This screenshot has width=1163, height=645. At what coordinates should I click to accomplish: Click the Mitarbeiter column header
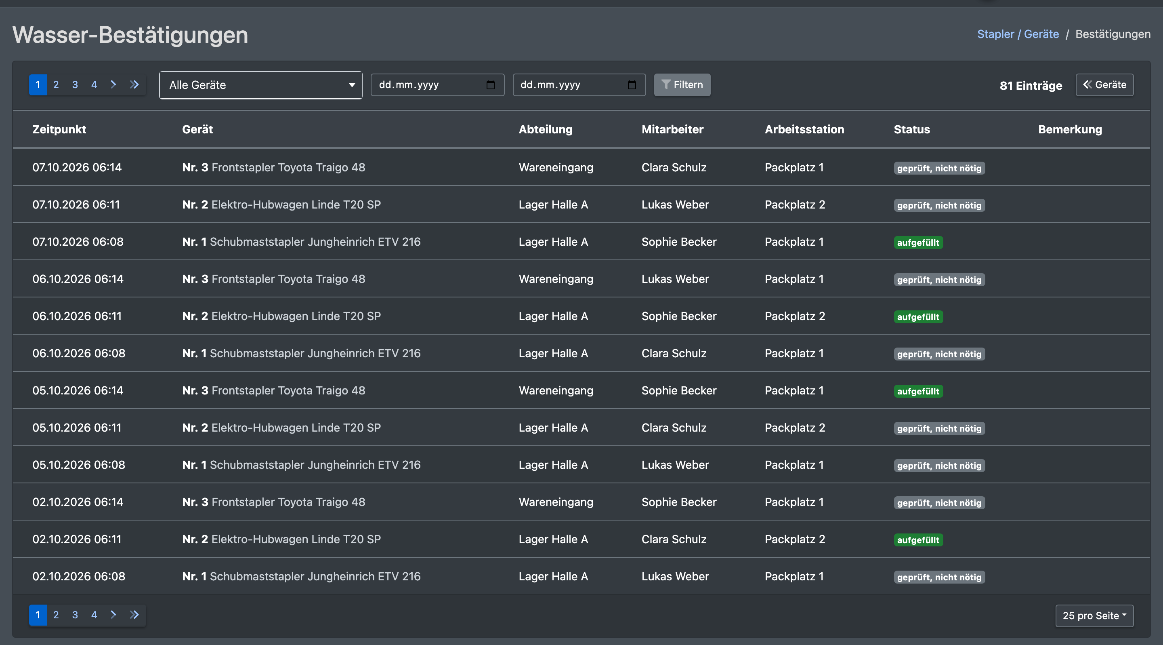[672, 129]
